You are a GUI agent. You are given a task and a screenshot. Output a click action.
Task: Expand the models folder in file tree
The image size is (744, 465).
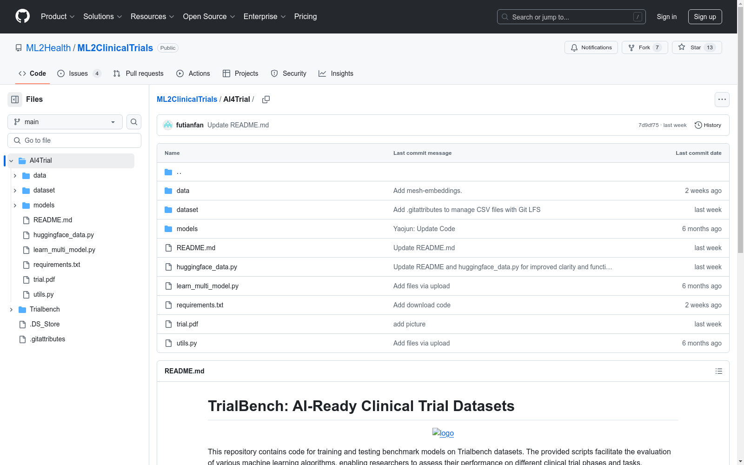[15, 206]
